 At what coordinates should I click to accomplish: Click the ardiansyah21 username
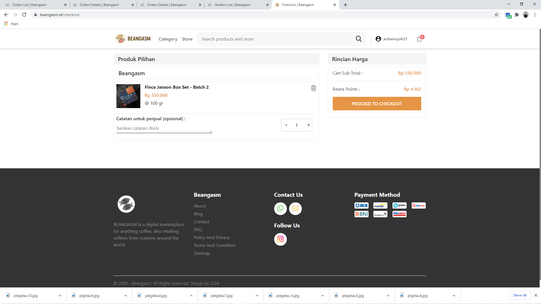pyautogui.click(x=395, y=39)
